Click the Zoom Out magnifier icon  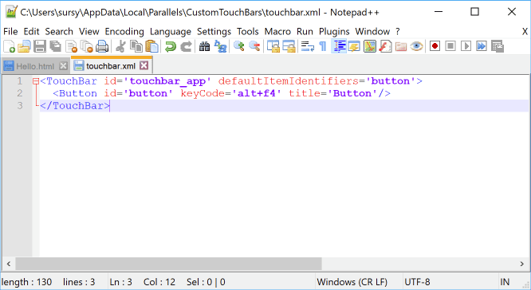(254, 46)
